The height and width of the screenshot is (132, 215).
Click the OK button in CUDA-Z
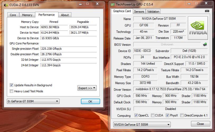point(90,101)
